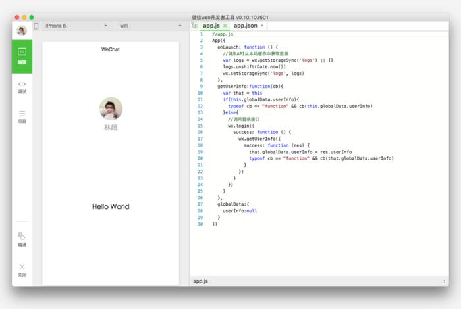Click the window title 微信web开发者工具
The width and height of the screenshot is (461, 309).
coord(230,17)
